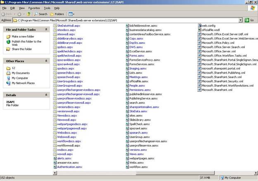The width and height of the screenshot is (258, 181).
Task: Open the View menu
Action: [x=21, y=8]
